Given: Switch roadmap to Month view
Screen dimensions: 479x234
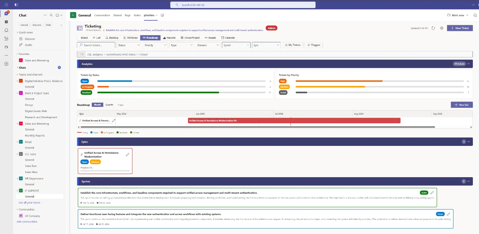Looking at the screenshot, I should pyautogui.click(x=98, y=105).
